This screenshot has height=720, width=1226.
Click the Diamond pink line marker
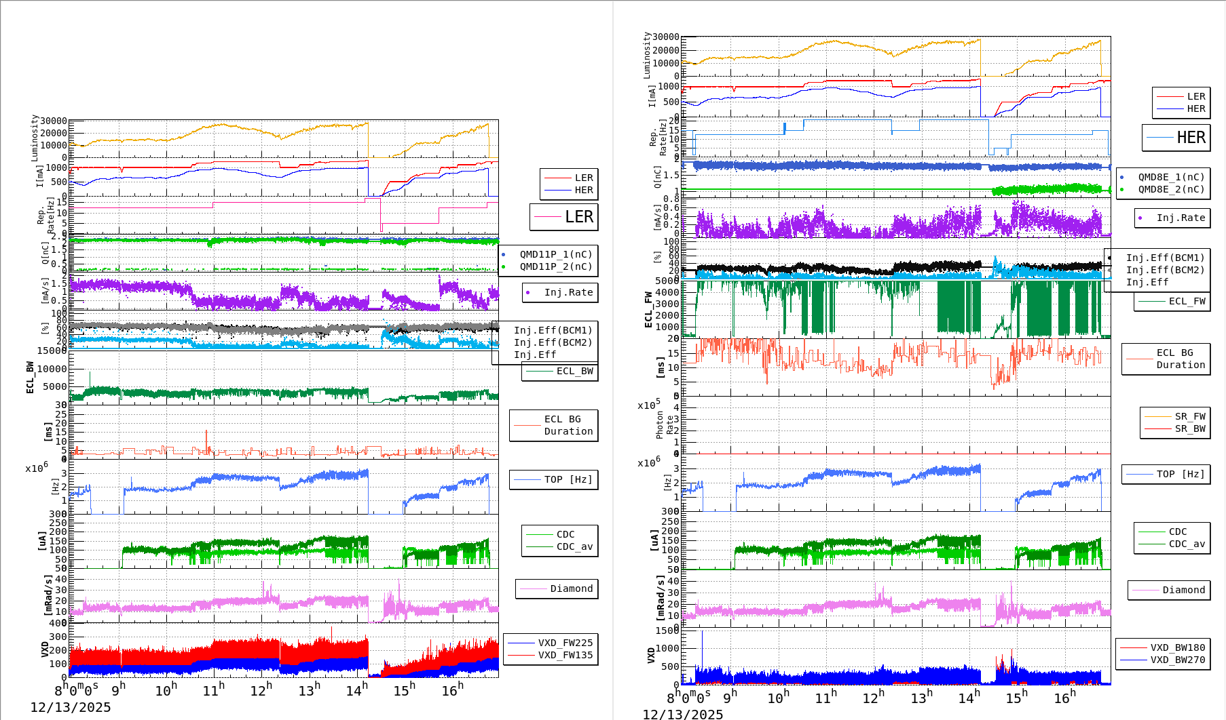pos(535,589)
